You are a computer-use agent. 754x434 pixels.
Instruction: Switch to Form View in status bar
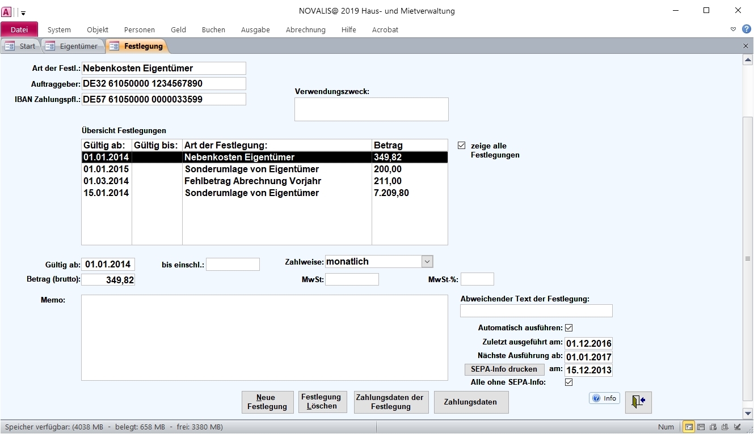pos(688,427)
